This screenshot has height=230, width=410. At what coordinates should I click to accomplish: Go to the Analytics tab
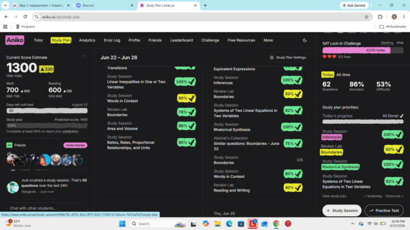click(x=87, y=40)
